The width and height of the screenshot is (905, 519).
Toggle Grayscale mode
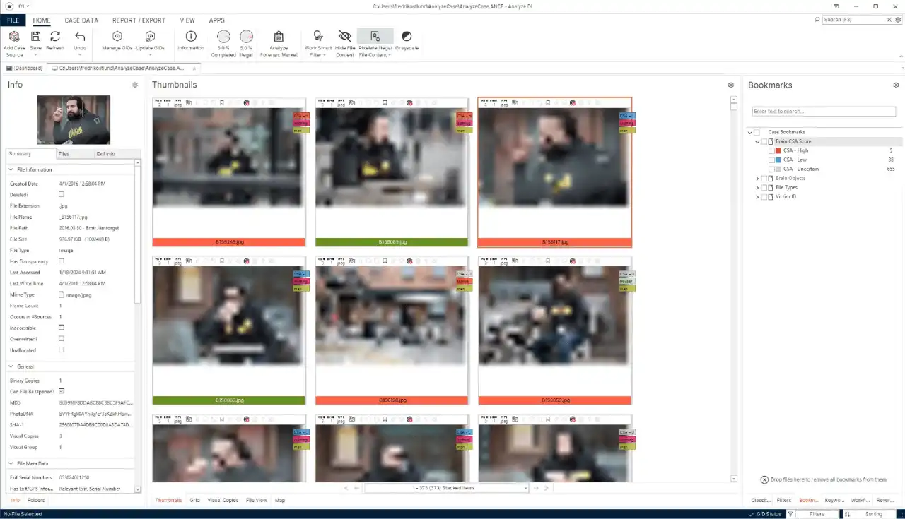407,36
